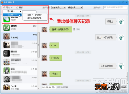
Task: Select the contact dated 13-7-17
Action: 19,79
